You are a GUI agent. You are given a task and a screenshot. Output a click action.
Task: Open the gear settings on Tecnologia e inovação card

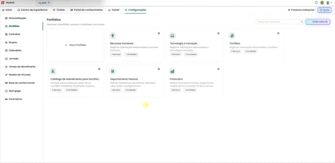pyautogui.click(x=218, y=33)
